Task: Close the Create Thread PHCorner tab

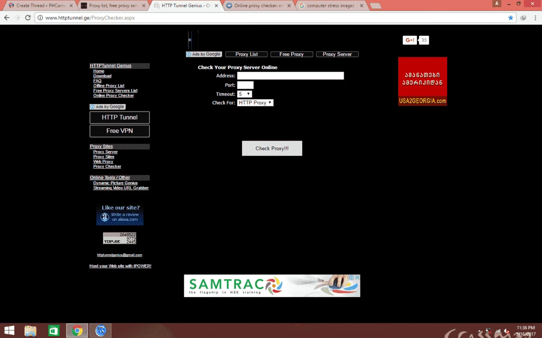Action: point(71,6)
